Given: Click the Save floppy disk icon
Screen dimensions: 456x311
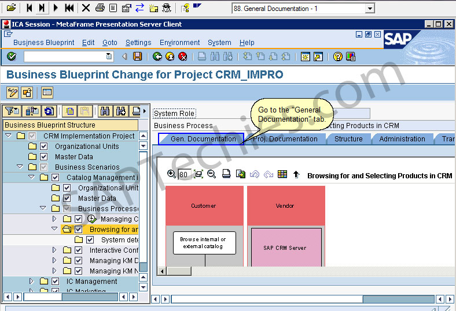Looking at the screenshot, I should [137, 56].
